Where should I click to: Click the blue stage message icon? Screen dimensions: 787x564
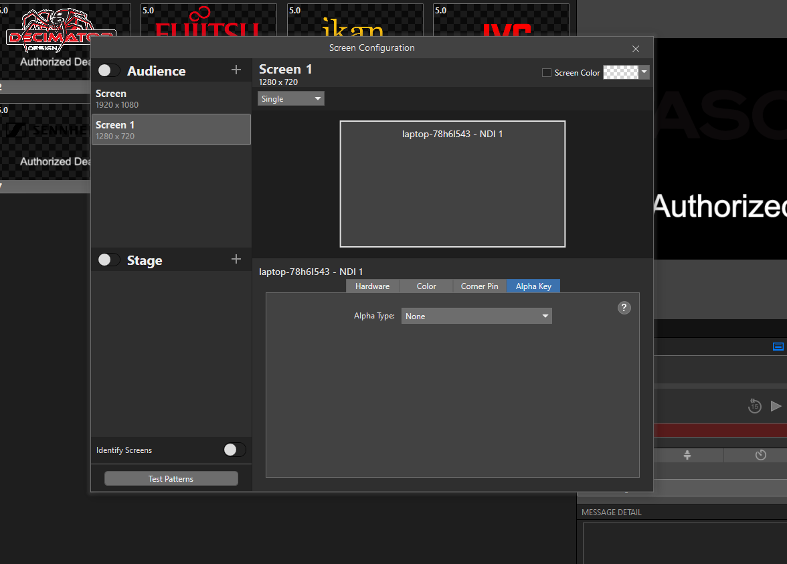[x=778, y=347]
